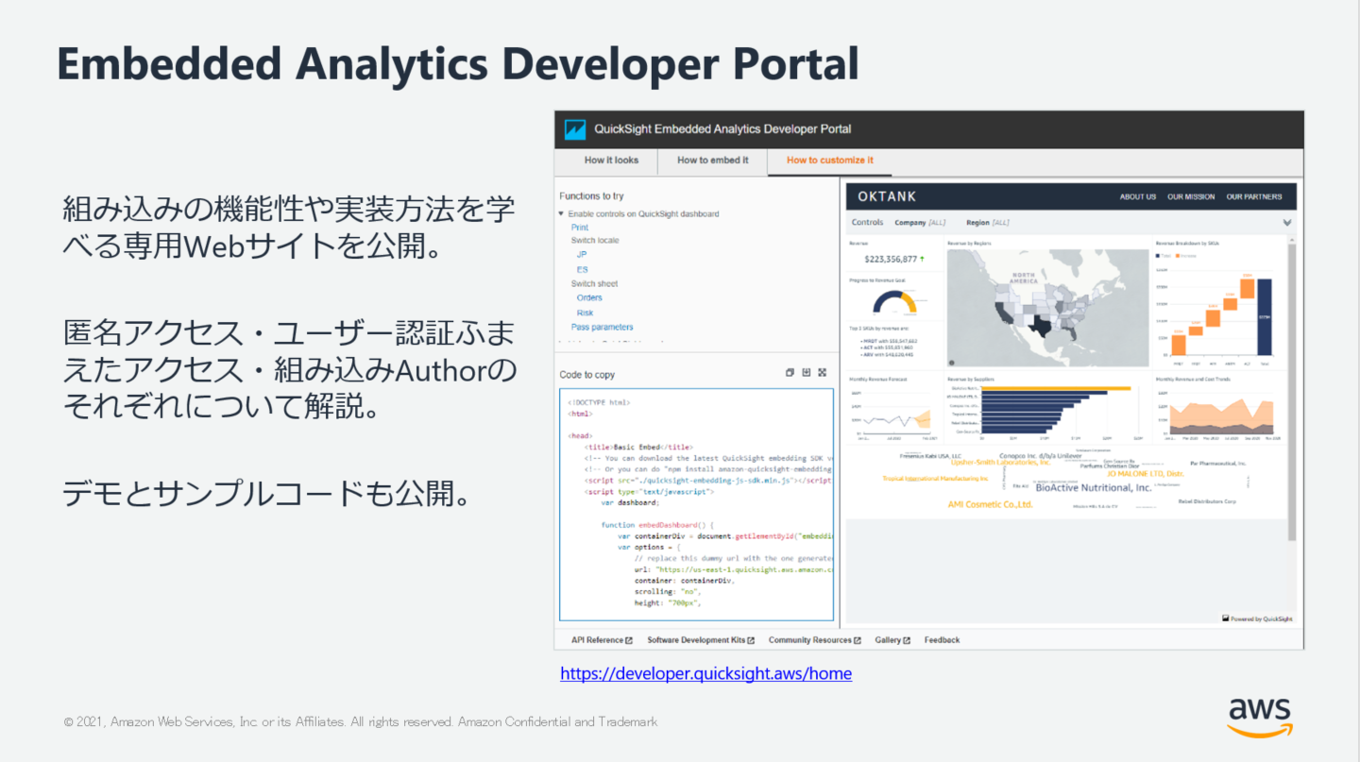Click the top orange supplier bar
The width and height of the screenshot is (1360, 762).
1056,388
